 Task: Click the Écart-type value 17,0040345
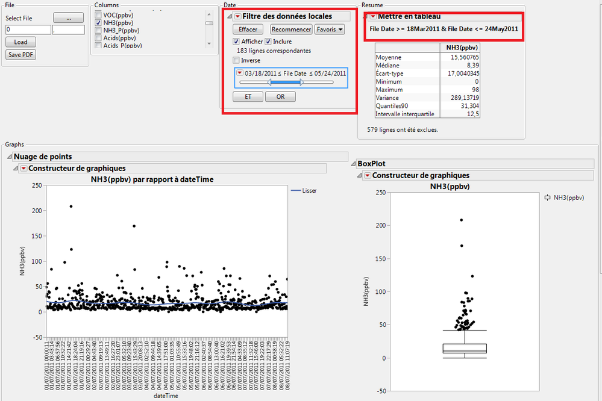(x=463, y=73)
